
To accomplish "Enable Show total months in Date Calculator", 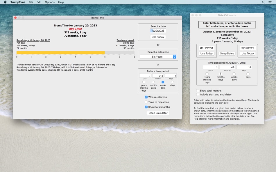I will pos(198,91).
